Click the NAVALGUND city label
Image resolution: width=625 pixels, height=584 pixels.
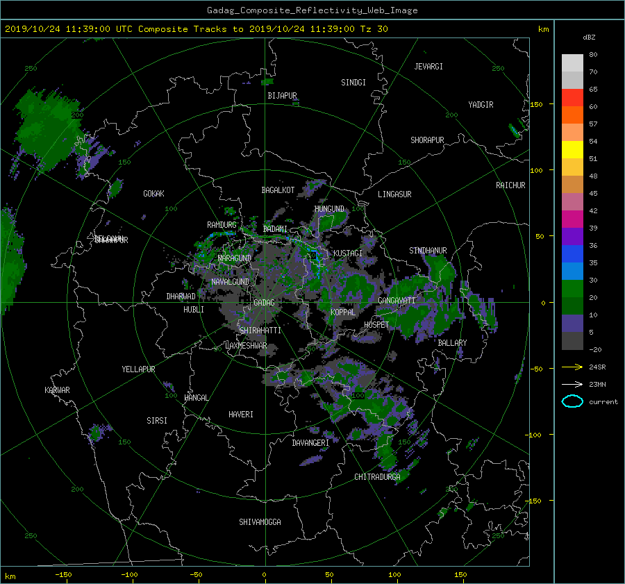pos(230,282)
